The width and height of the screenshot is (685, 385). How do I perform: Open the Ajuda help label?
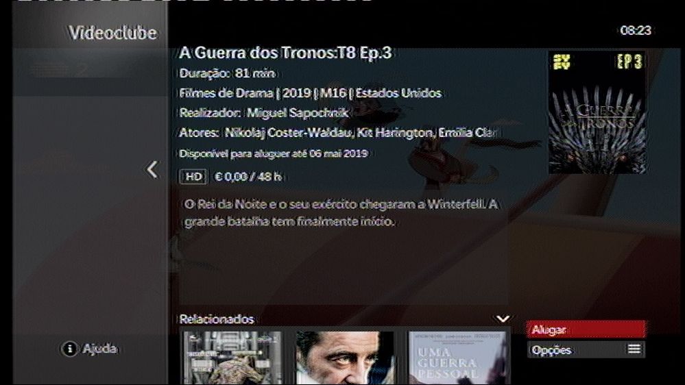(99, 349)
